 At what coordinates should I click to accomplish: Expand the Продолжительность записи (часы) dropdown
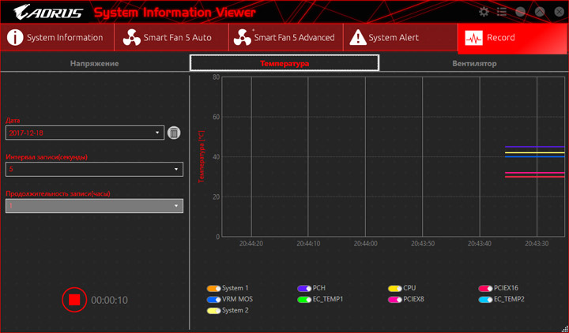pos(94,206)
